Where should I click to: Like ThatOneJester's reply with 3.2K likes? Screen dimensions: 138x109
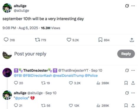click(x=71, y=83)
